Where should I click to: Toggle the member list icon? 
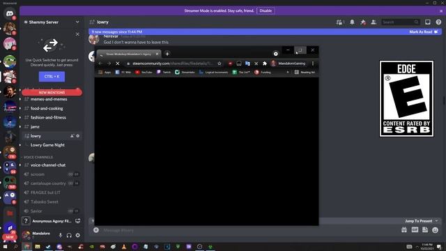point(374,22)
